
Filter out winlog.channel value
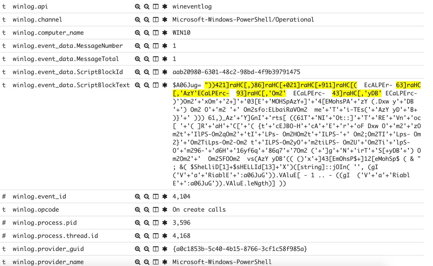[x=146, y=19]
